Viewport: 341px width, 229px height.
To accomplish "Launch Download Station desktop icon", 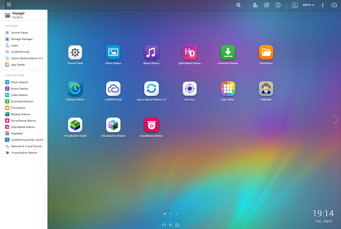I will [228, 52].
